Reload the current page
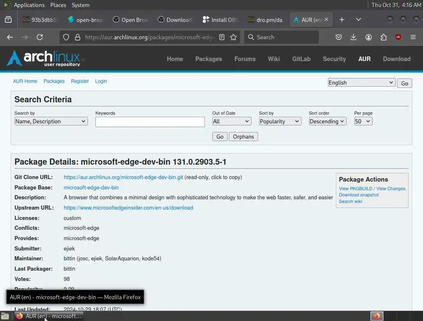The height and width of the screenshot is (321, 423). click(40, 37)
